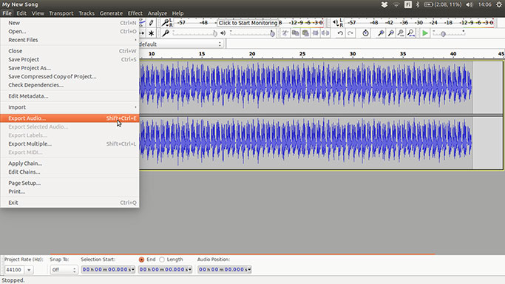Open the Tracks menu
Viewport: 505px width, 284px height.
[x=87, y=13]
